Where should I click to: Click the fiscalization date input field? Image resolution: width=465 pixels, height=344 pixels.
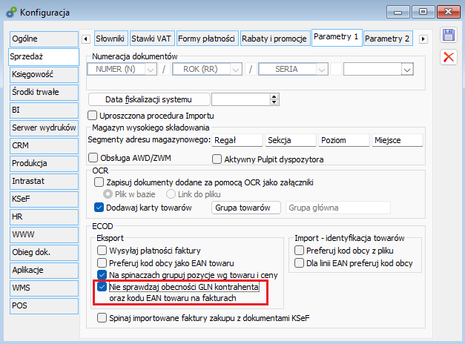click(241, 99)
